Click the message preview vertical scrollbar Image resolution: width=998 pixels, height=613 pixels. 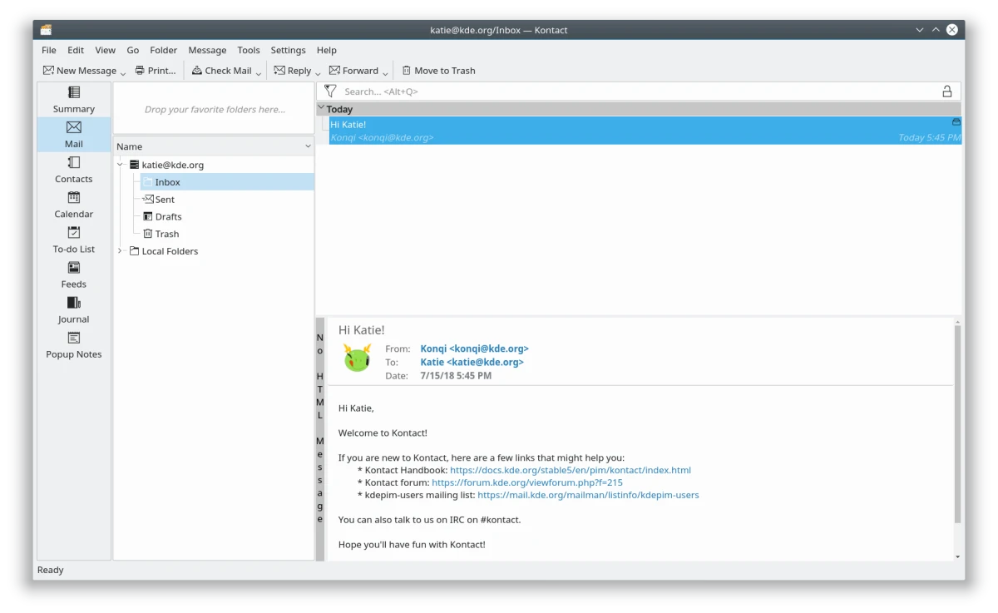pyautogui.click(x=957, y=424)
